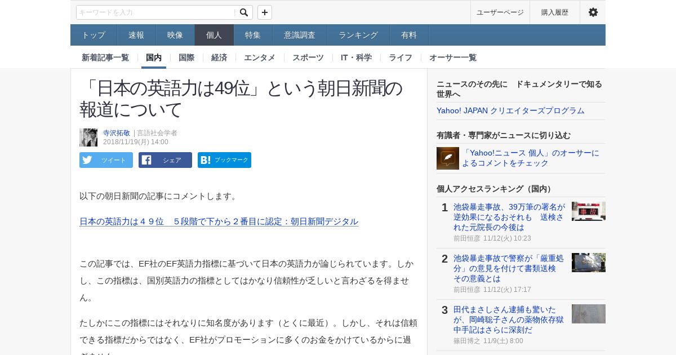Click the author avatar of 寺沢拓敬
The width and height of the screenshot is (676, 355).
88,137
